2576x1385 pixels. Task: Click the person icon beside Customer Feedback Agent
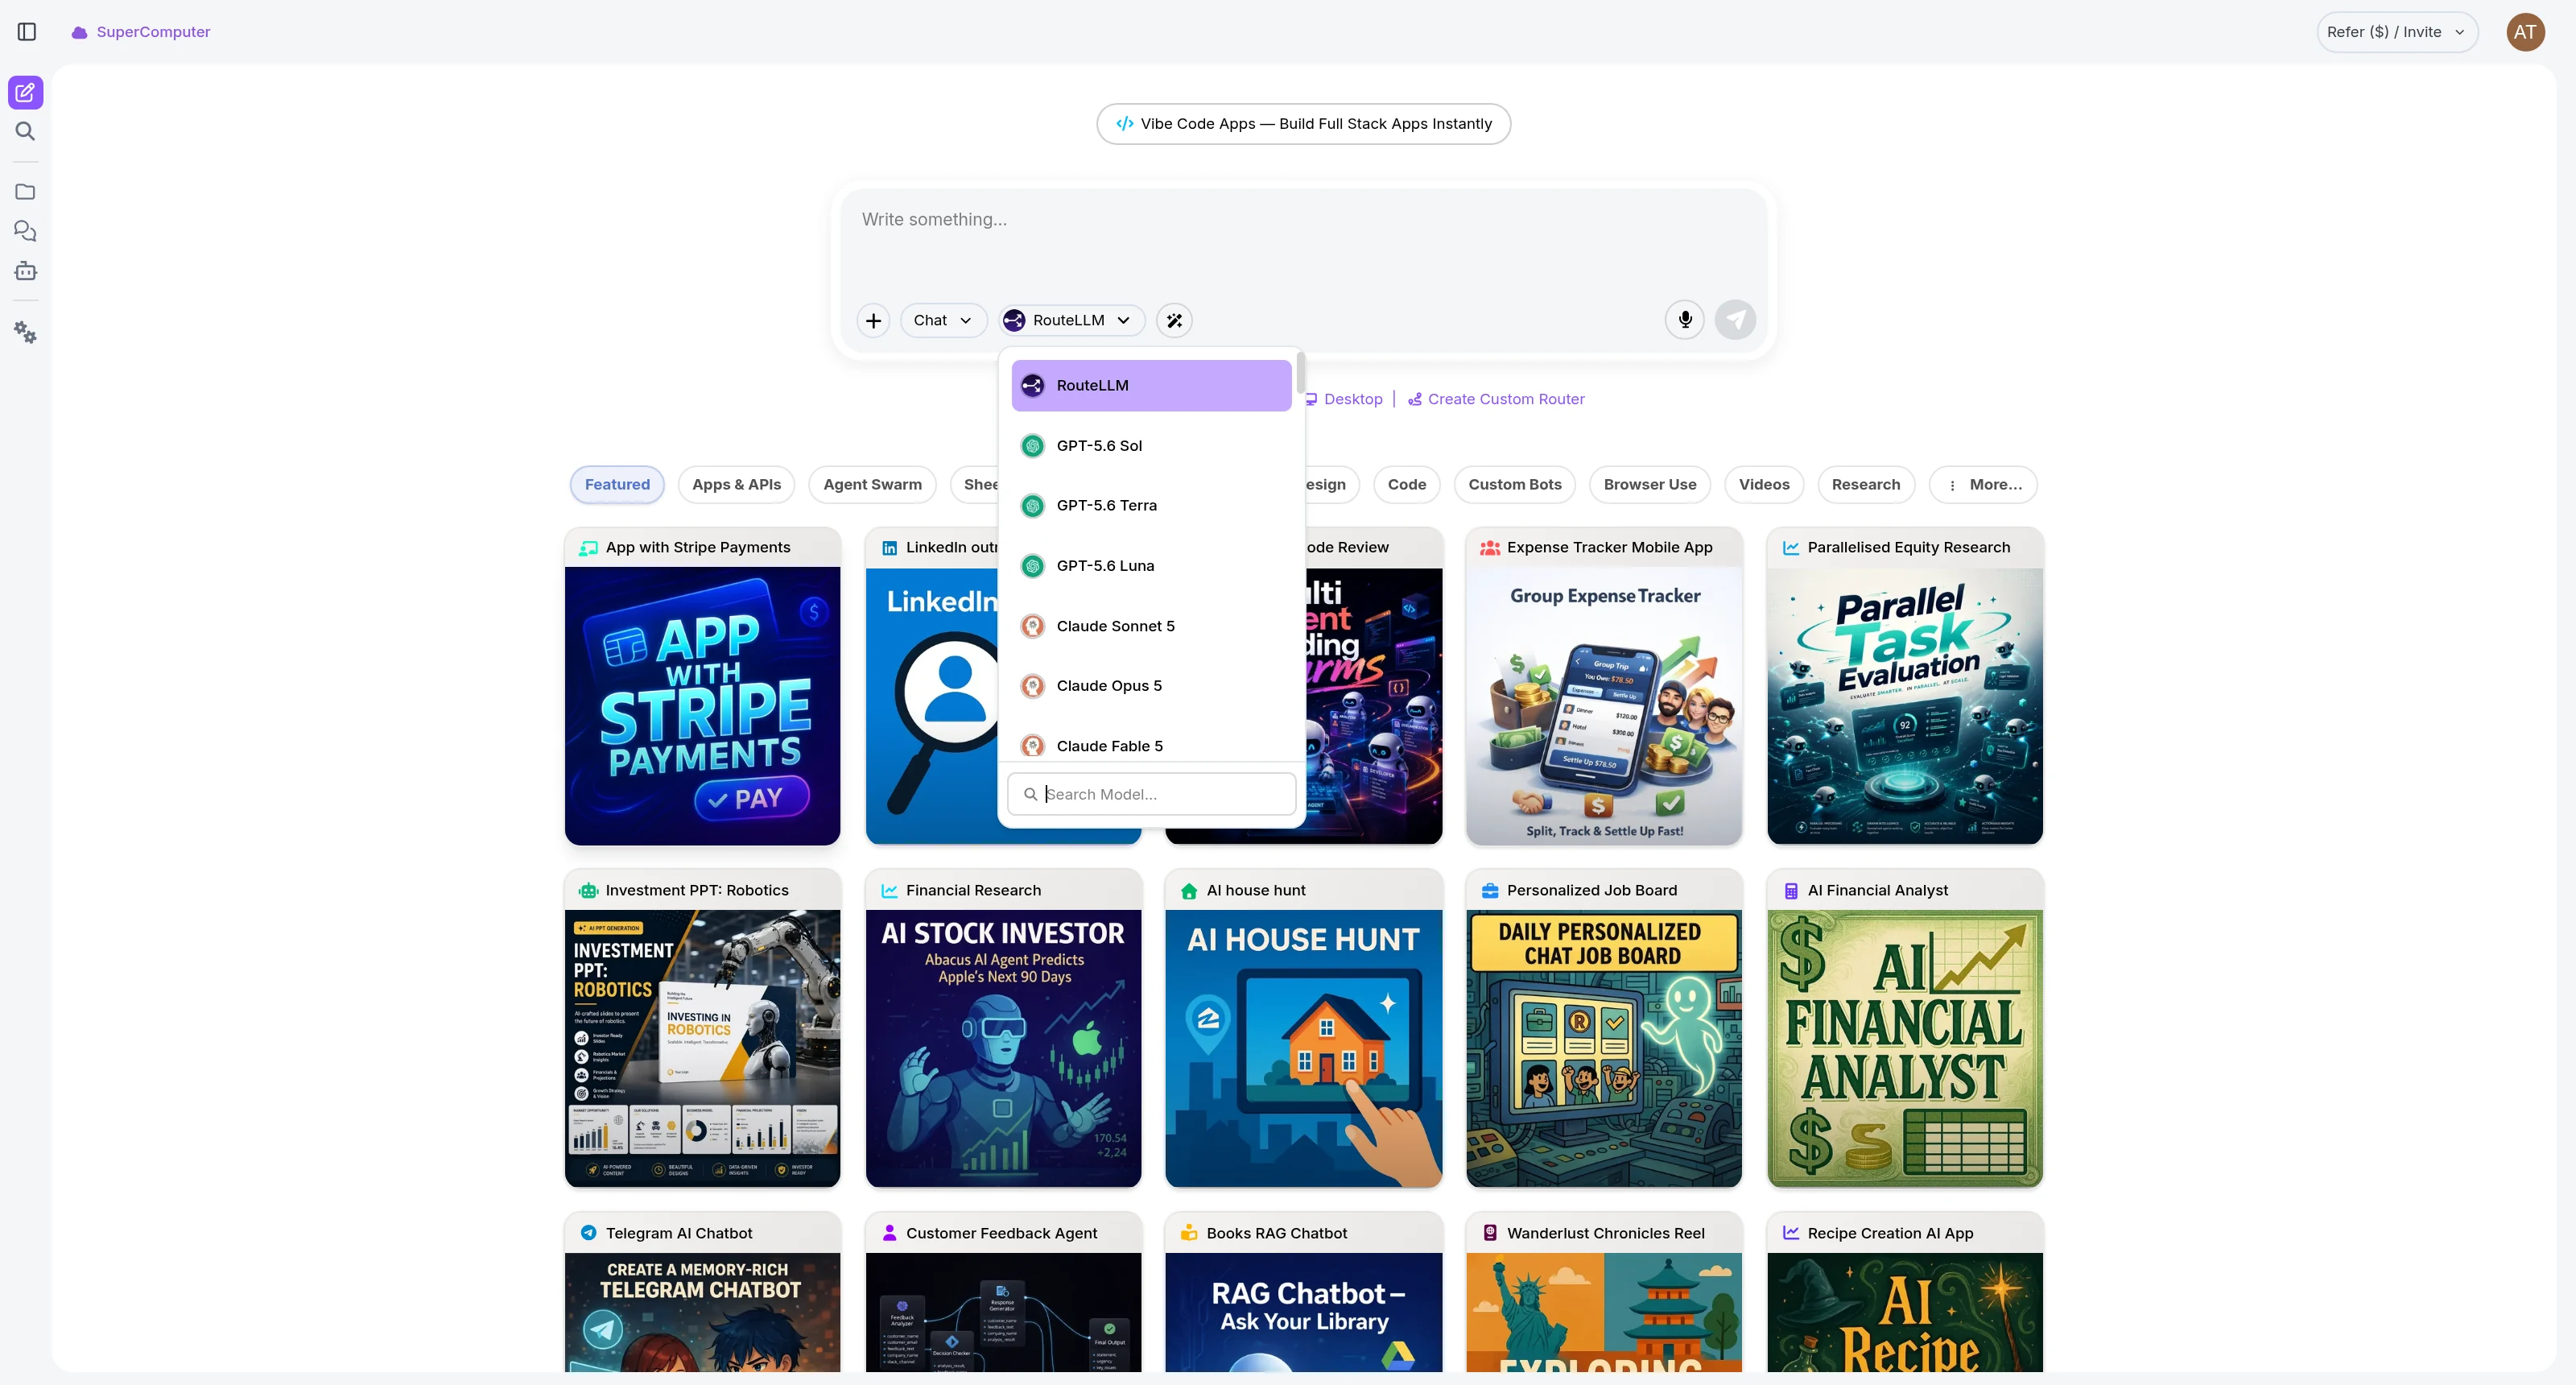(889, 1234)
